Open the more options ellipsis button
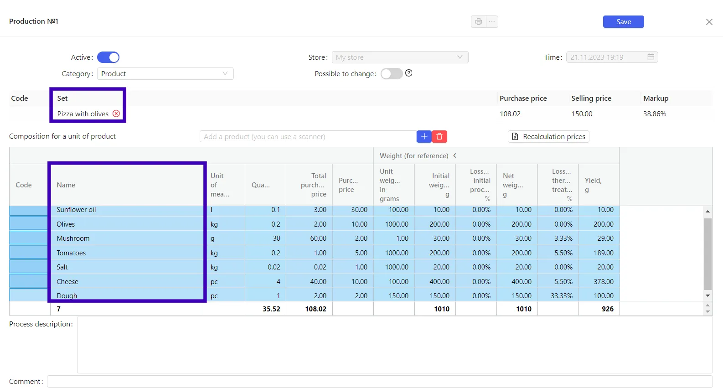Image resolution: width=723 pixels, height=388 pixels. pyautogui.click(x=492, y=21)
